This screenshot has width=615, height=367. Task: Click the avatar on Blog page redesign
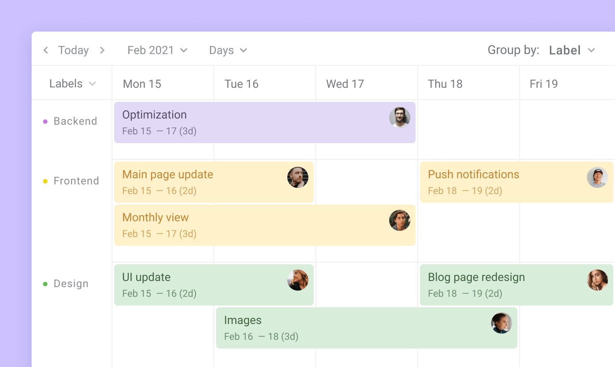597,280
